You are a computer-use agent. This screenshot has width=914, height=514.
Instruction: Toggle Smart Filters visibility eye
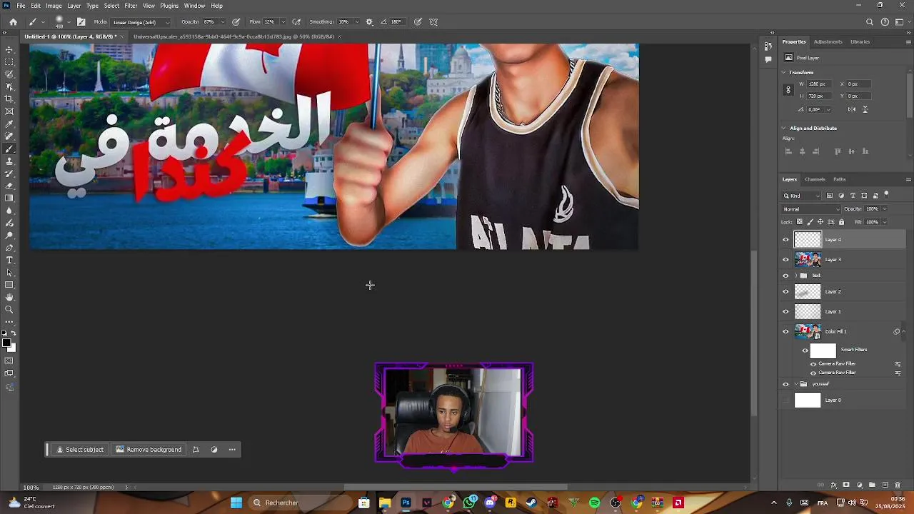pos(805,351)
